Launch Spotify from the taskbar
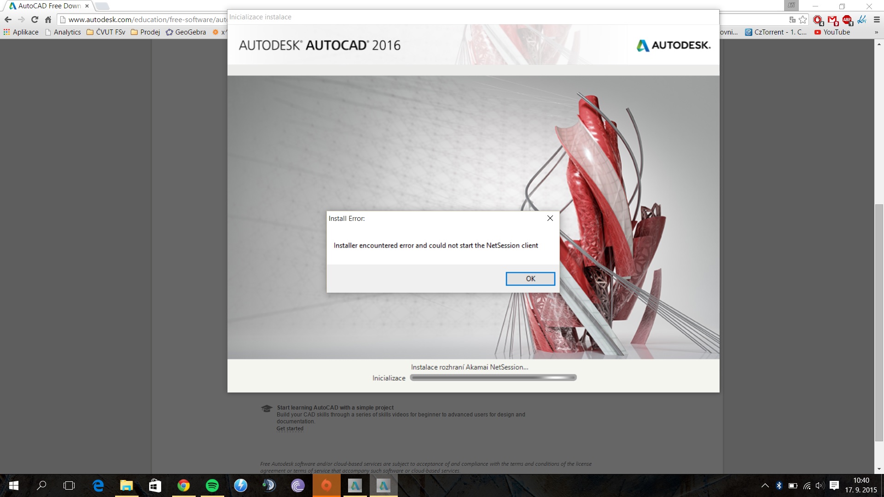 [212, 485]
